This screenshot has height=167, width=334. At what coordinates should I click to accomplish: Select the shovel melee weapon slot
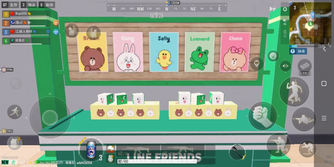tap(237, 152)
